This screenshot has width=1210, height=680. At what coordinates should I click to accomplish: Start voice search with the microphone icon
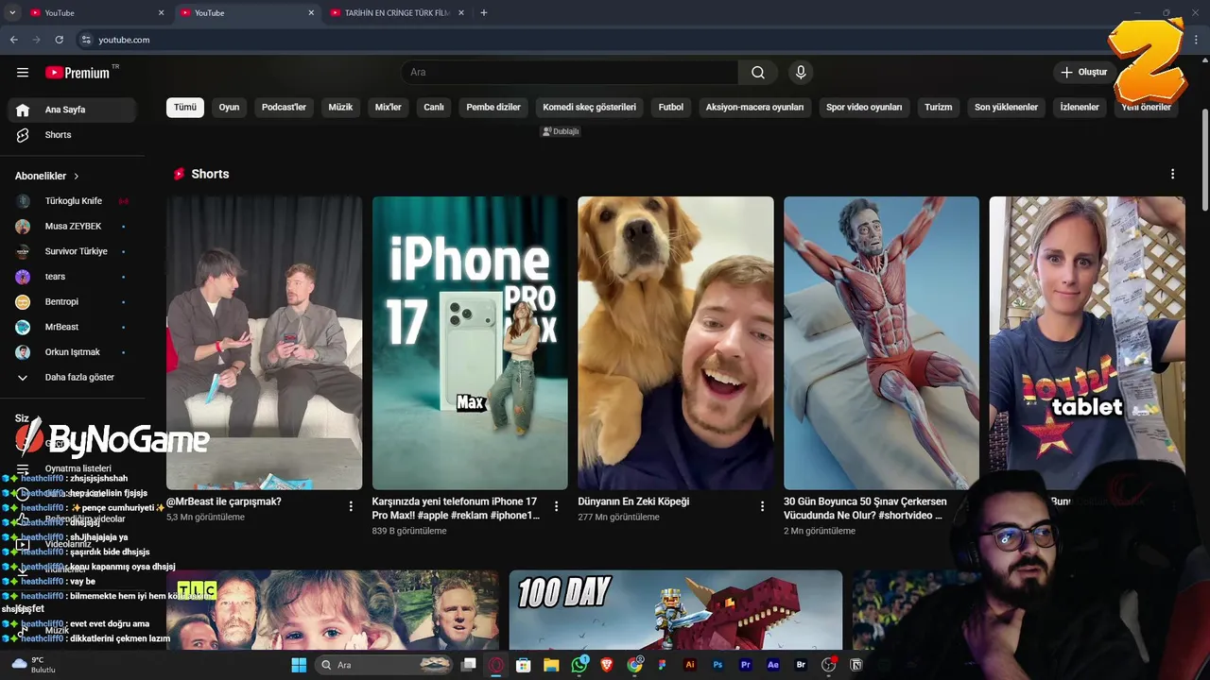click(801, 73)
